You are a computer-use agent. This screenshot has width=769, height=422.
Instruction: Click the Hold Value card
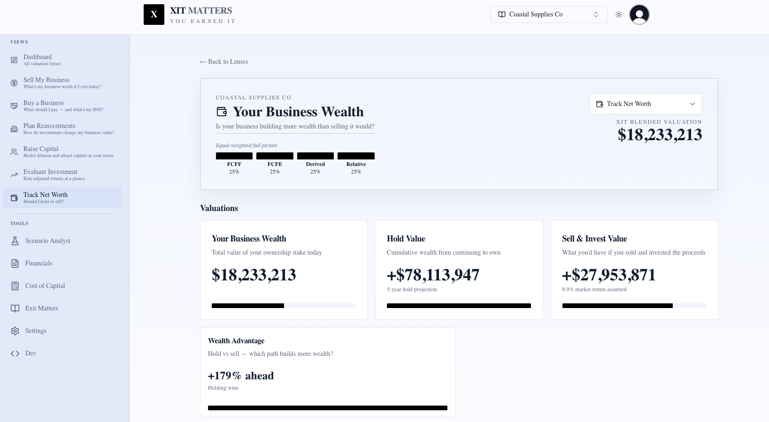click(459, 270)
